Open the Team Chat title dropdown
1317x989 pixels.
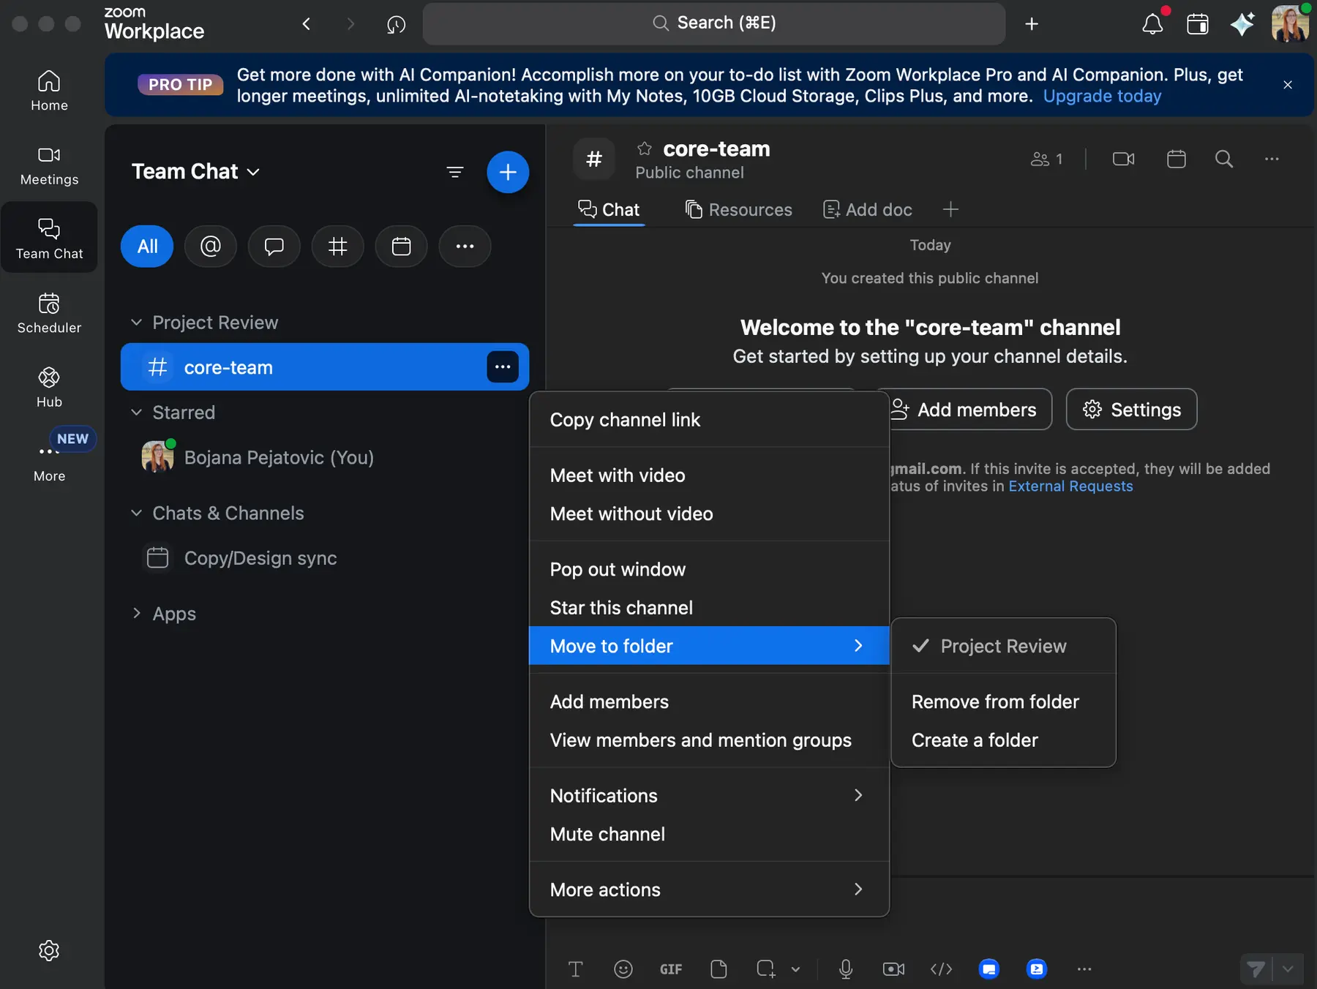(x=195, y=172)
